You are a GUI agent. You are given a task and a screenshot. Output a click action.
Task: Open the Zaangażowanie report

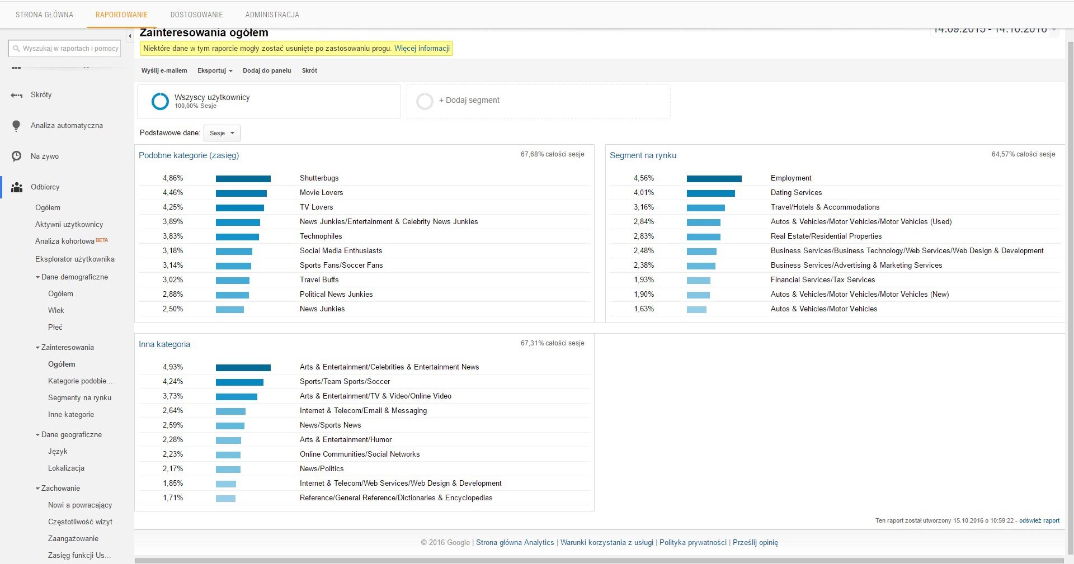[73, 539]
